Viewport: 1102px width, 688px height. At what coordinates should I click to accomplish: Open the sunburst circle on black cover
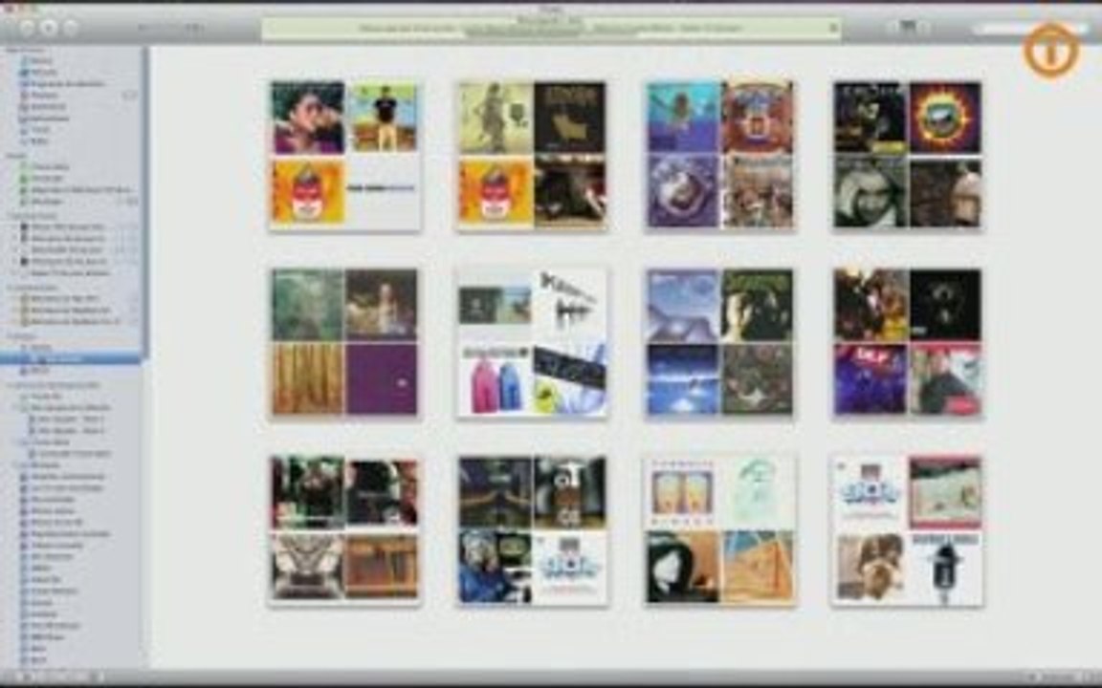(945, 118)
